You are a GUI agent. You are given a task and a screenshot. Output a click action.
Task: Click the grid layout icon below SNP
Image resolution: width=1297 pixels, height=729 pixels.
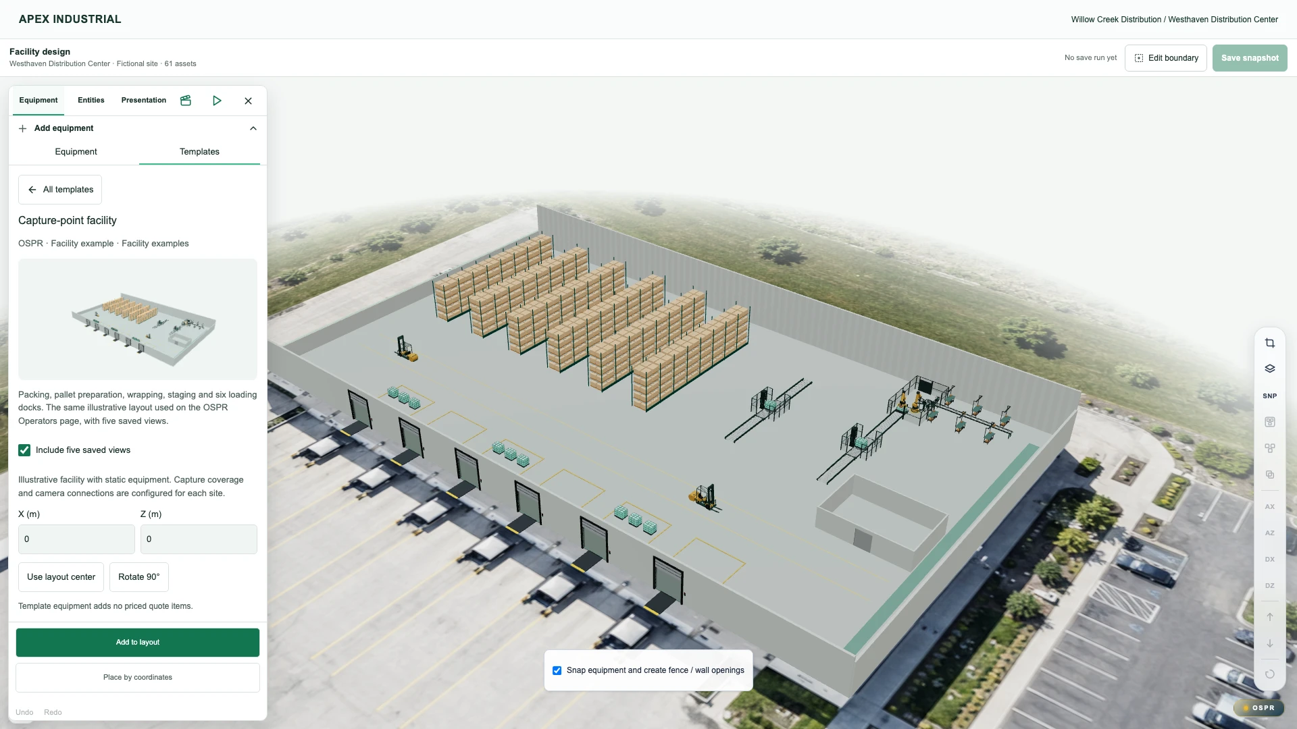tap(1270, 422)
